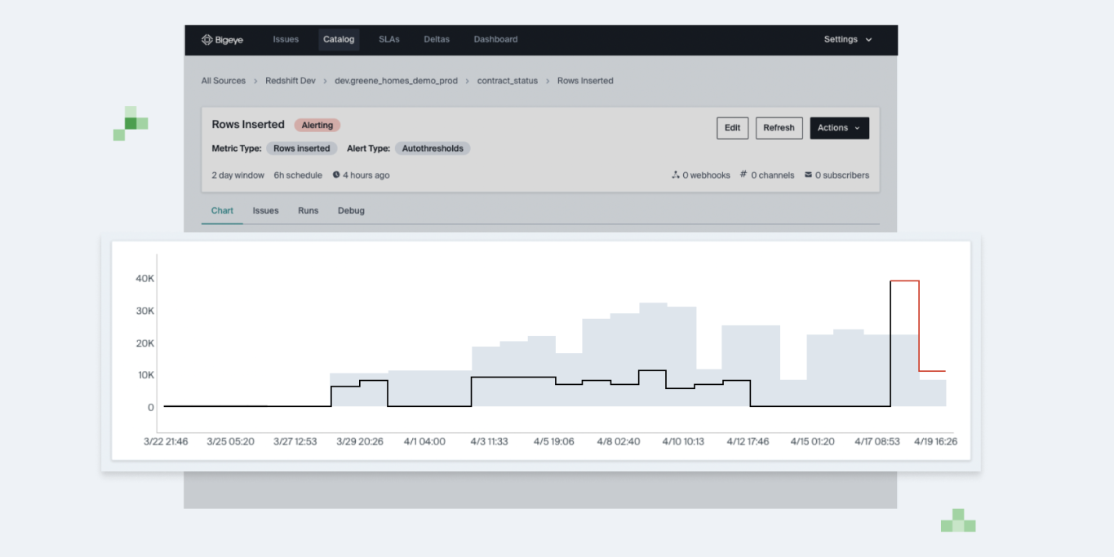The height and width of the screenshot is (557, 1114).
Task: Open the Deltas menu item
Action: pos(437,39)
